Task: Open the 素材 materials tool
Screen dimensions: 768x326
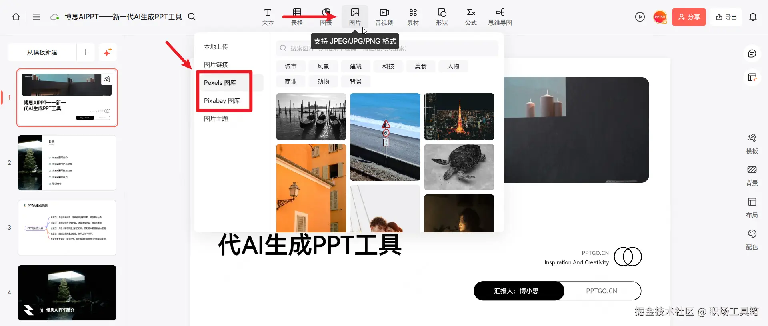Action: point(413,17)
